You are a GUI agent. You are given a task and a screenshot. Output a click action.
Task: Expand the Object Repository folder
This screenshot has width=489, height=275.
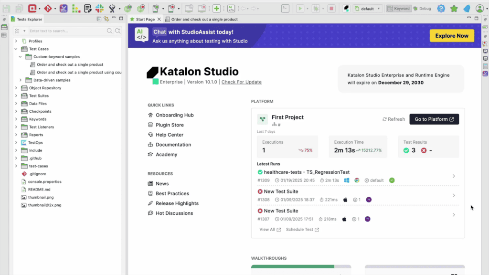[x=16, y=88]
